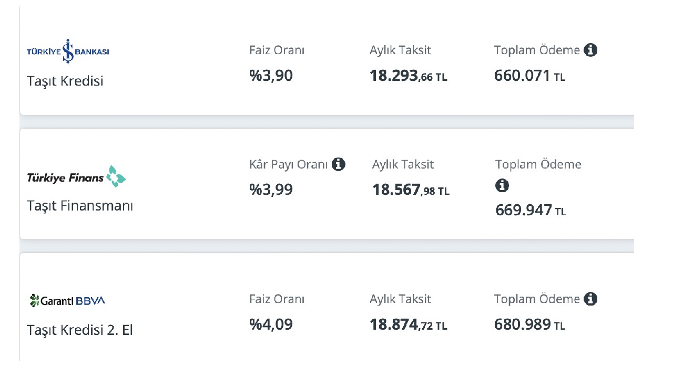
Task: Open info icon next to Garanti Toplam Ödeme
Action: tap(590, 299)
